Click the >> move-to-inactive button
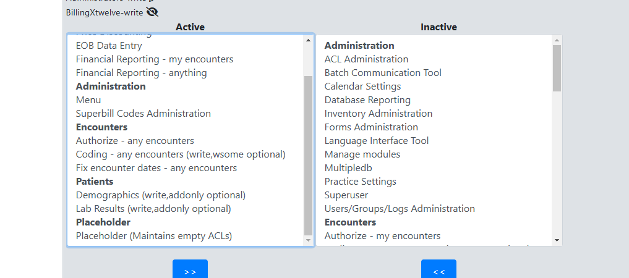The width and height of the screenshot is (629, 278). 190,269
